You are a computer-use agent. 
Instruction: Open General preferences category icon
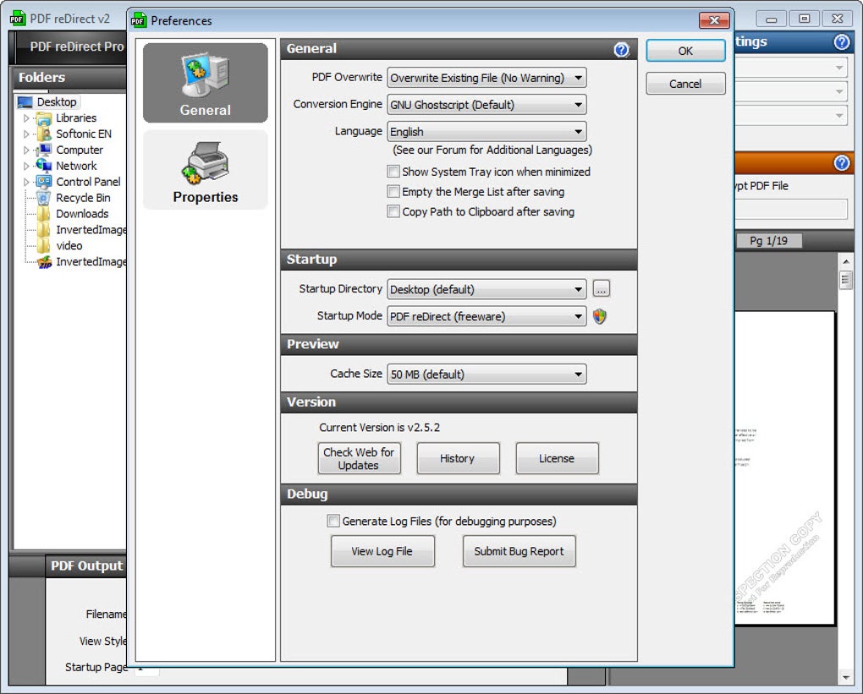pos(206,83)
